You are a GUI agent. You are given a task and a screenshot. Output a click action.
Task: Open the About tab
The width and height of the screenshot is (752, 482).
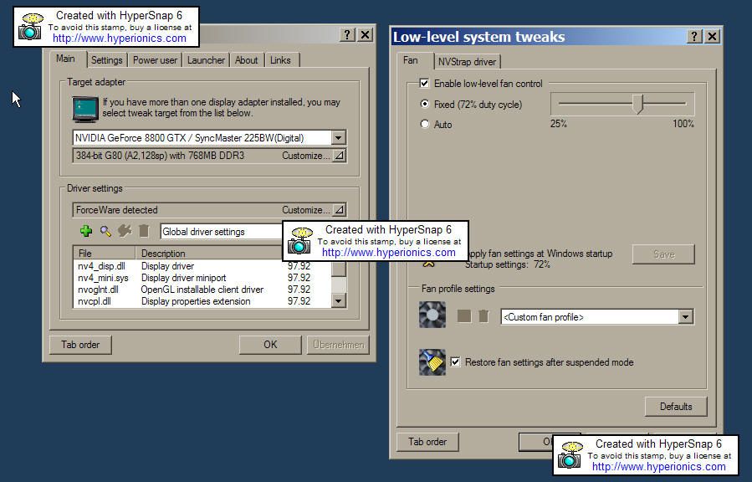coord(247,60)
